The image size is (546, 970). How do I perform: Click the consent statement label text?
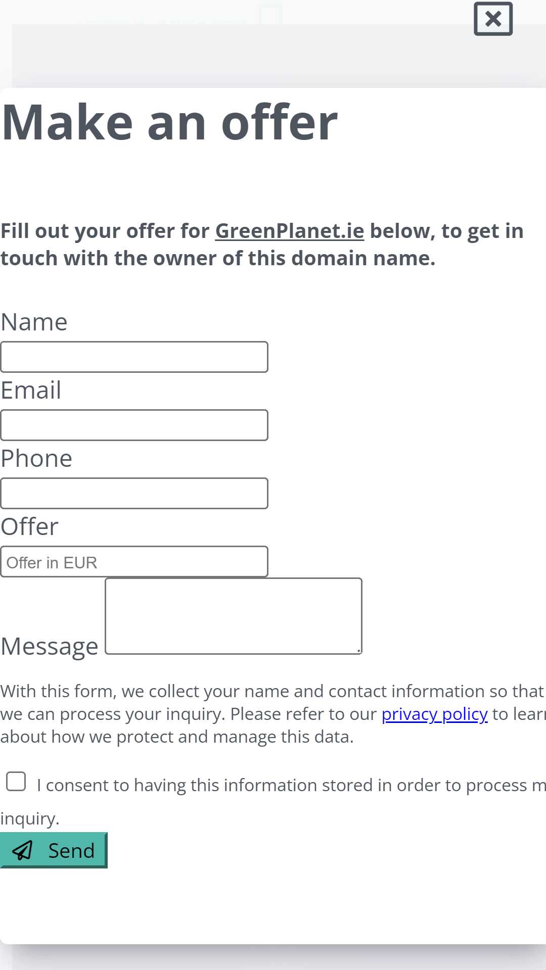pos(273,801)
